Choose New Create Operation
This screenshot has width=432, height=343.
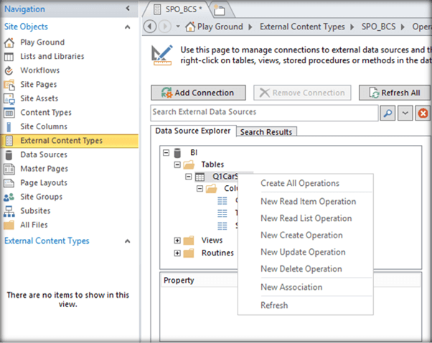(301, 235)
